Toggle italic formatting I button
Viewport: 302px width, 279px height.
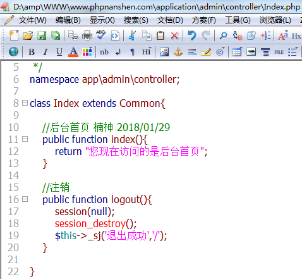[x=45, y=52]
